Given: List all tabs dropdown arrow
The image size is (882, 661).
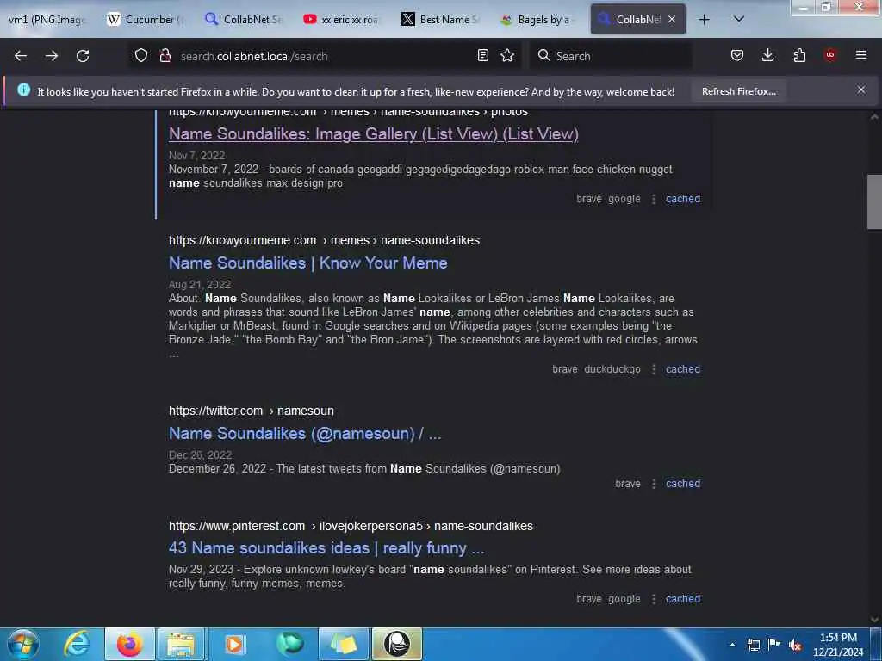Looking at the screenshot, I should point(739,19).
